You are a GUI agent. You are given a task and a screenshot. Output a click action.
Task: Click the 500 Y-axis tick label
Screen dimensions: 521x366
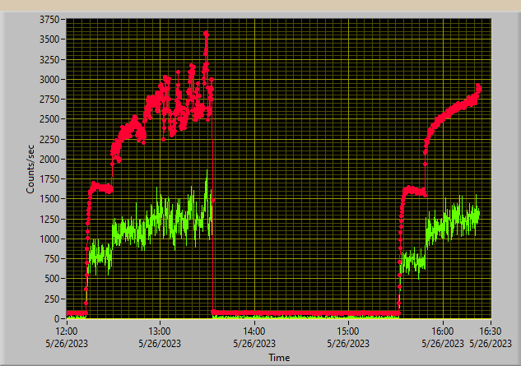[52, 279]
